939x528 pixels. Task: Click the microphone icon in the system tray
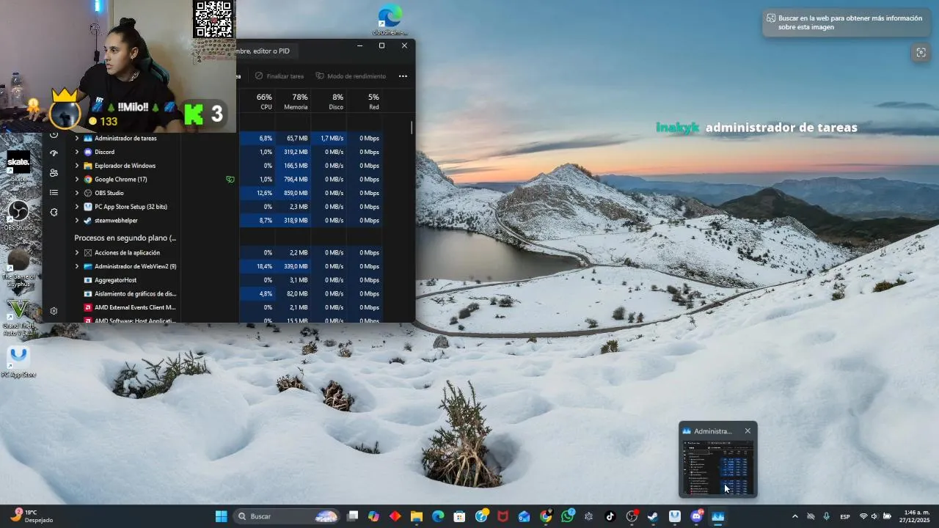(826, 516)
